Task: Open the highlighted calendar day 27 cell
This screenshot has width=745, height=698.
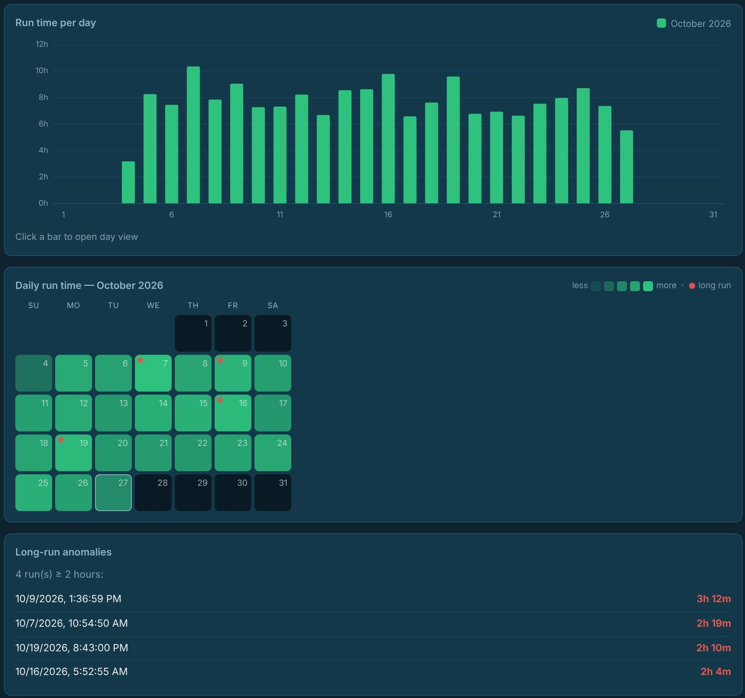Action: (x=113, y=493)
